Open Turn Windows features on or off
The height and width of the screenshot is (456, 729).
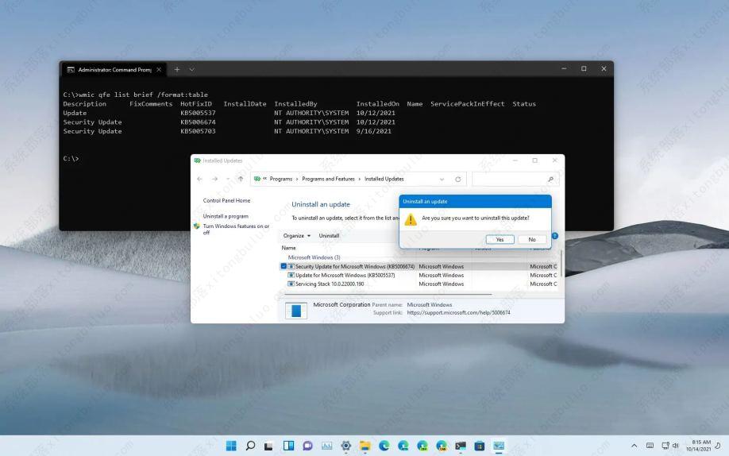(x=235, y=230)
